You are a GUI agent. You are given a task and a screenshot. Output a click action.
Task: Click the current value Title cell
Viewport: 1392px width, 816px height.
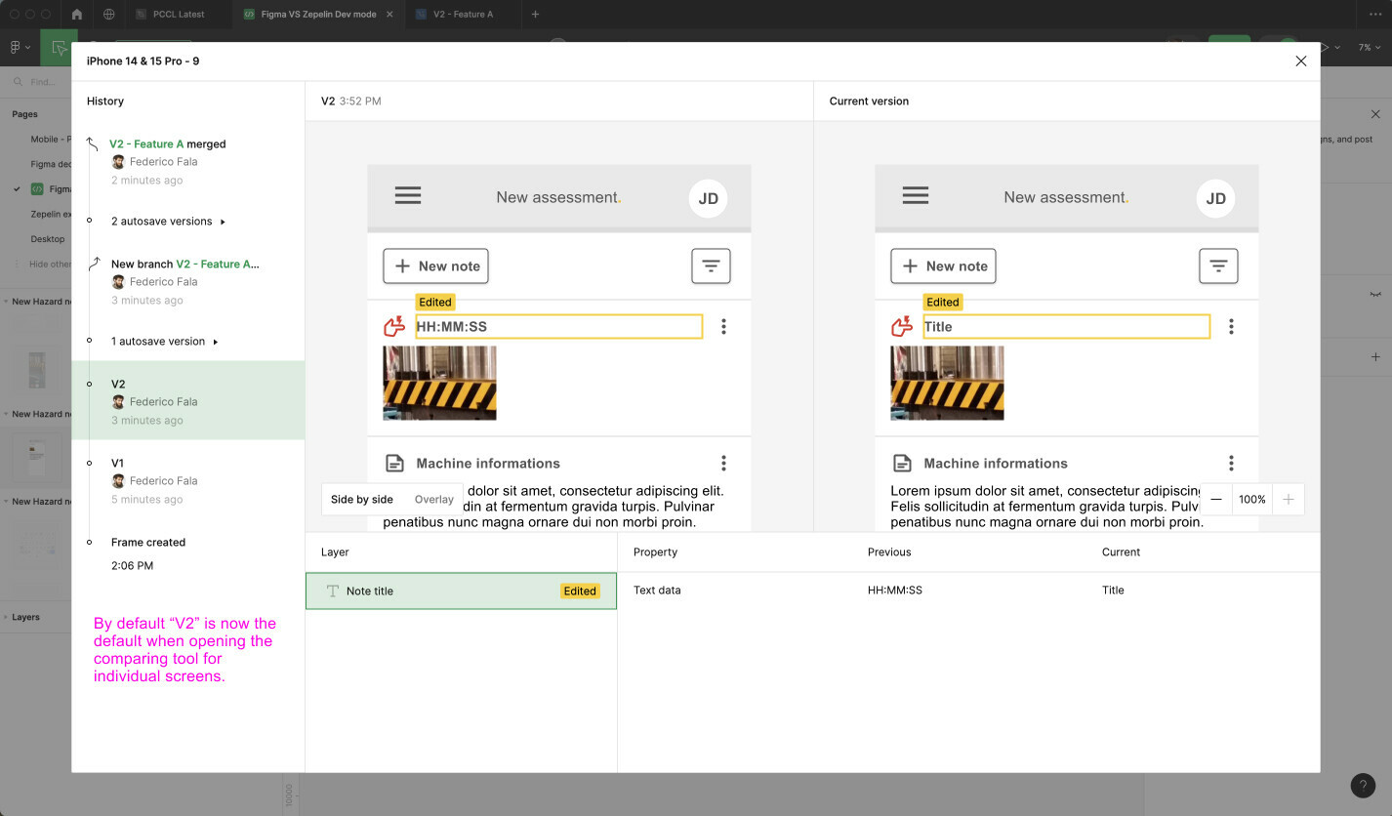pyautogui.click(x=1113, y=591)
